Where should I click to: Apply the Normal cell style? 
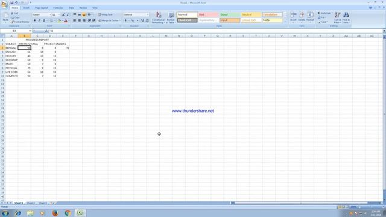tap(187, 14)
